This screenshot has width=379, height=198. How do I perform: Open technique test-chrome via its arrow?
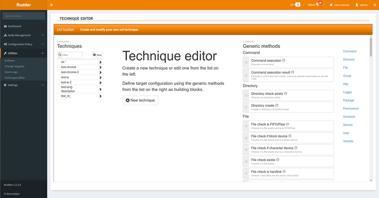click(100, 67)
